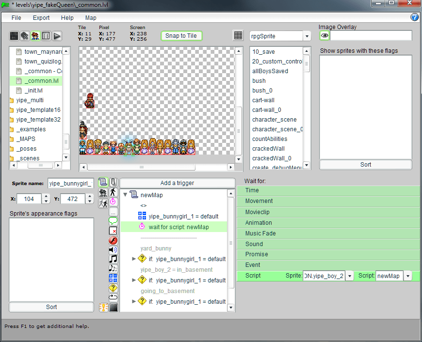Open the rpgSprite dropdown

click(x=307, y=36)
